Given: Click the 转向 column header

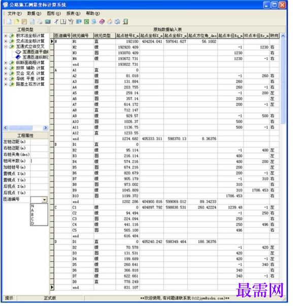Looking at the screenshot, I should point(274,35).
